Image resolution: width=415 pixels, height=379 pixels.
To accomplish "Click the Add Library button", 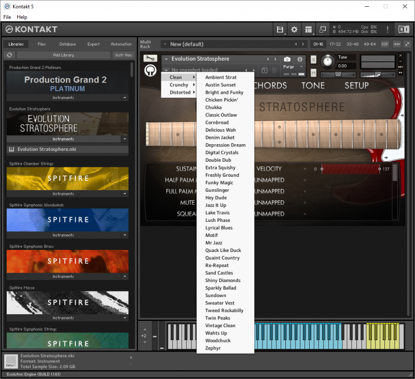I will click(63, 55).
